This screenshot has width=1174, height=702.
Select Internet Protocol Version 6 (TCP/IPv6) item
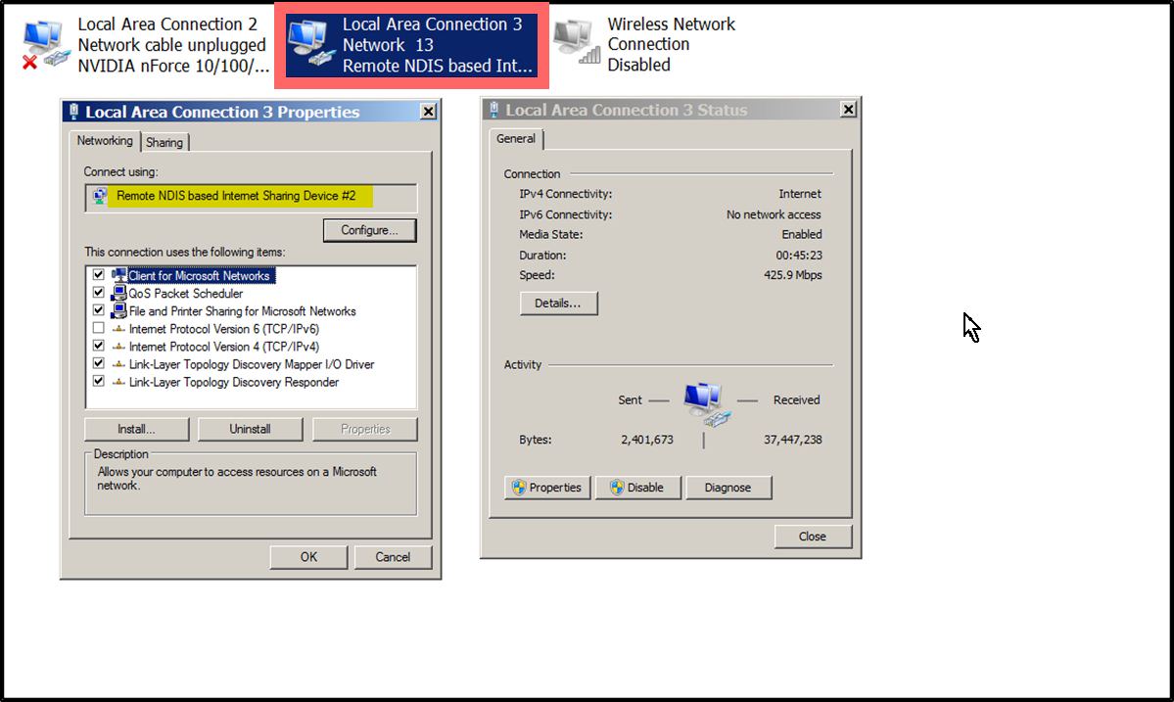224,329
